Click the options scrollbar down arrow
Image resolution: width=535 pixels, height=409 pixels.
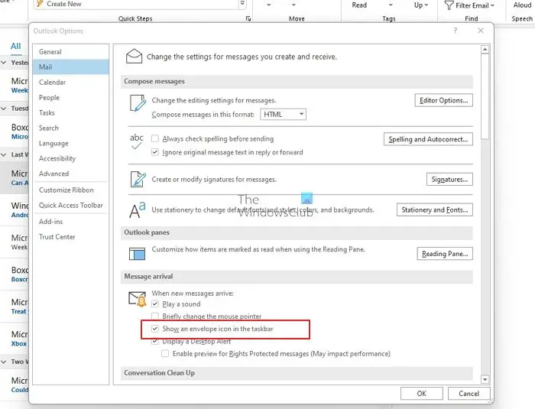click(x=485, y=379)
